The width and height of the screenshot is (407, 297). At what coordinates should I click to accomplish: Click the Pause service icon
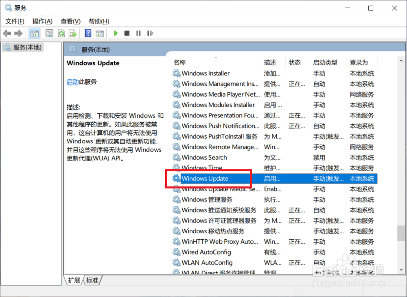138,33
